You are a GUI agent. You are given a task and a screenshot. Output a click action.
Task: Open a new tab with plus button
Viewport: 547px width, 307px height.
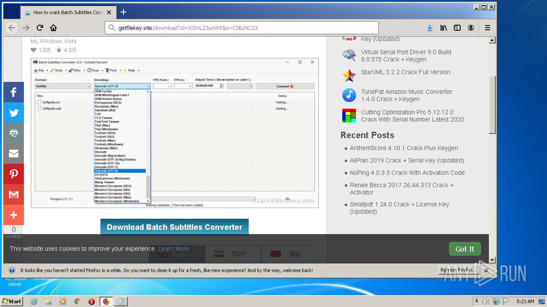point(124,12)
